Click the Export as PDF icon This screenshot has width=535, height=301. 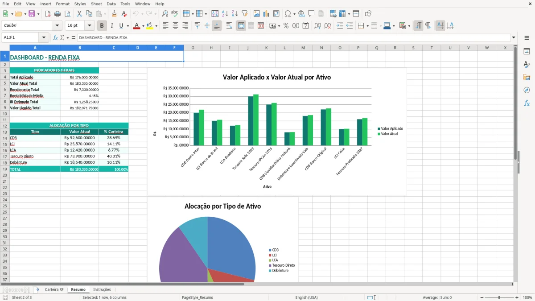pyautogui.click(x=48, y=14)
